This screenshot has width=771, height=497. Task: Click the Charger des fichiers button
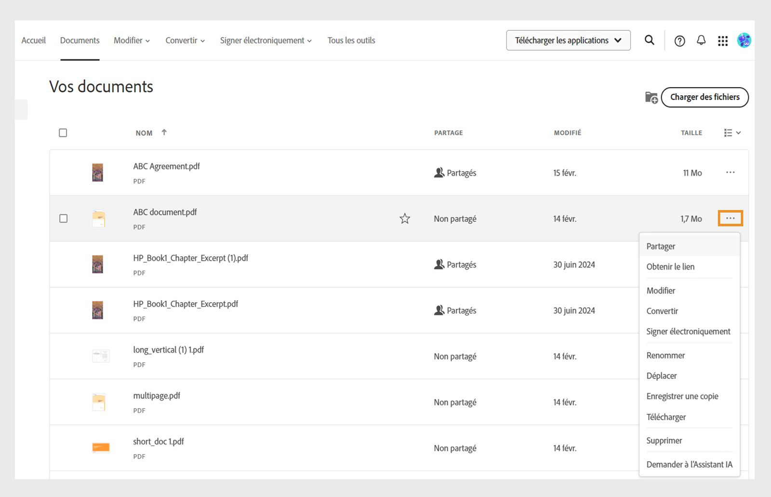[704, 97]
